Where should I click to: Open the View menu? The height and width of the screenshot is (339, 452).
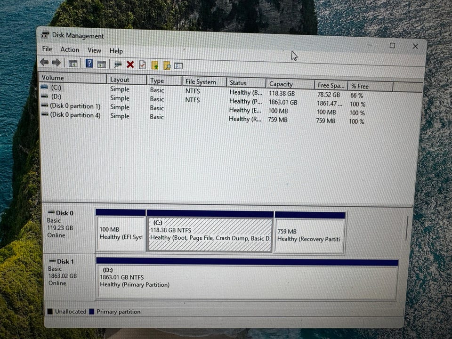[94, 50]
